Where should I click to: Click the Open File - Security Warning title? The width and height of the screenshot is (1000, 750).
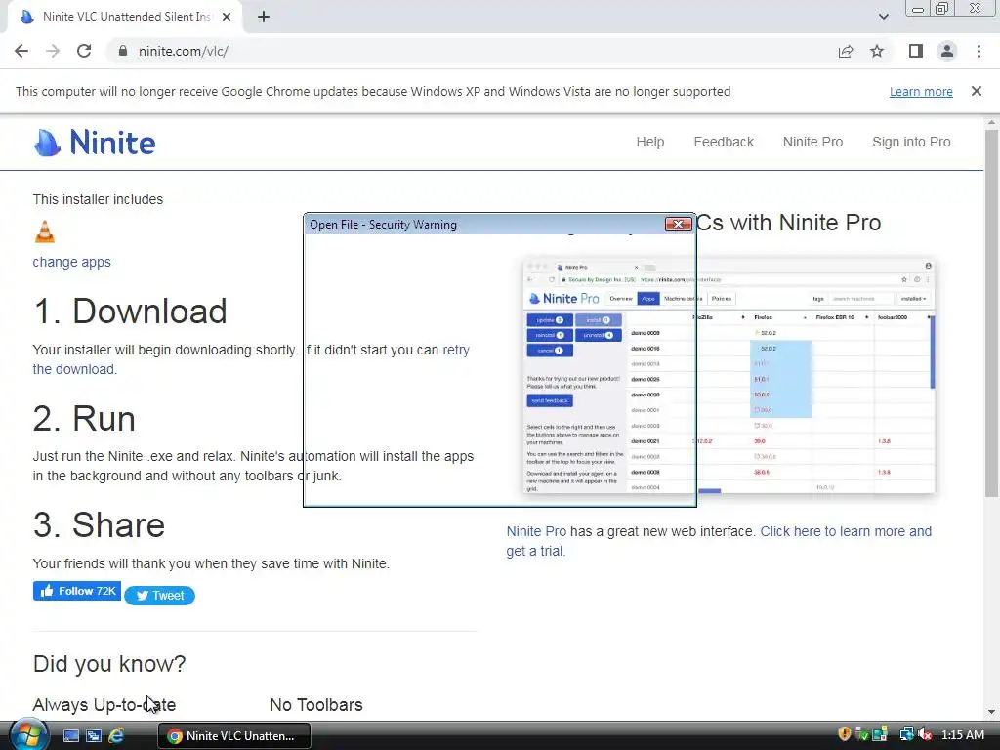tap(383, 225)
